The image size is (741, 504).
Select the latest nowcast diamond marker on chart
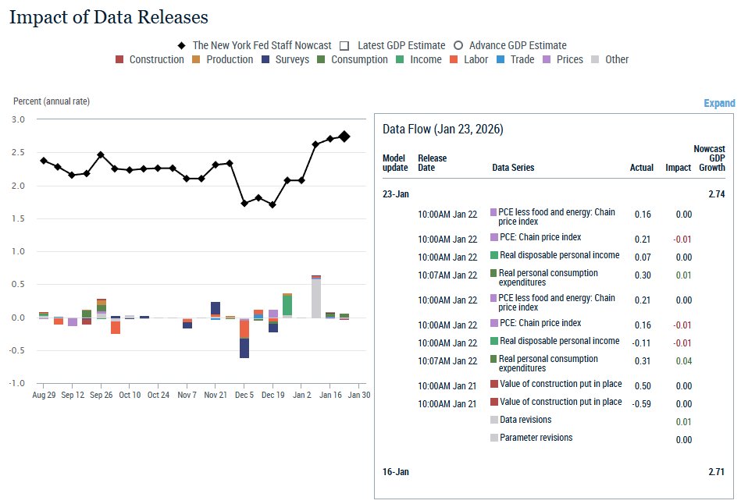[344, 137]
